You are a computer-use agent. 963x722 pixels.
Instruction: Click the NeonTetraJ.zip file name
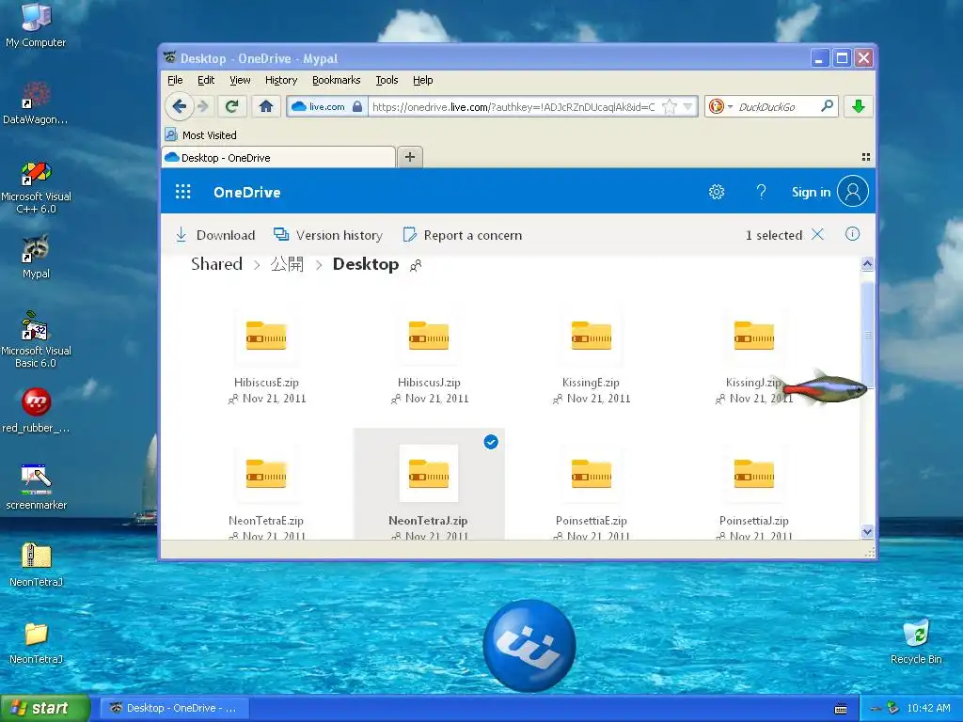[x=428, y=520]
